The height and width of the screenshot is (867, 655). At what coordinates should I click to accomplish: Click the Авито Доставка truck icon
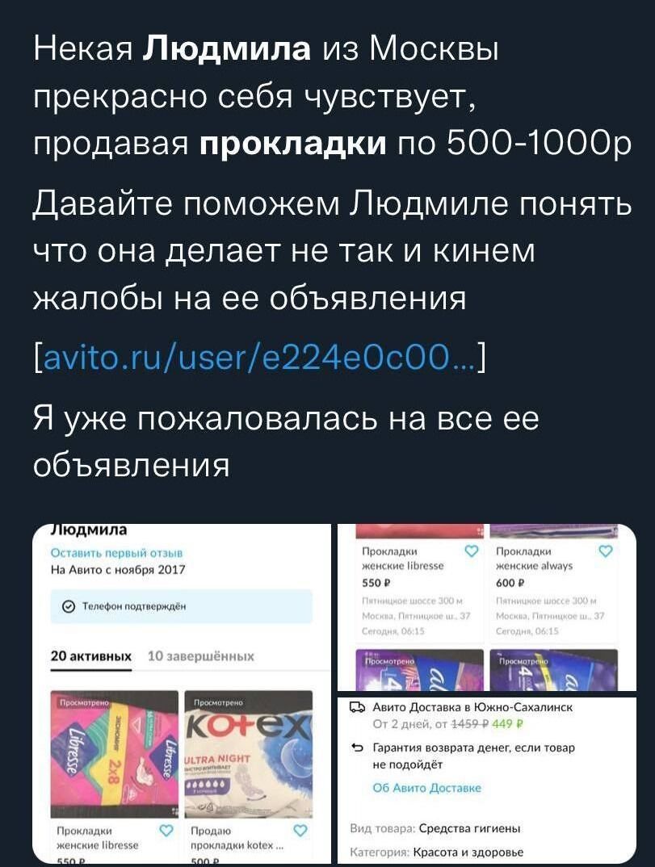click(358, 707)
